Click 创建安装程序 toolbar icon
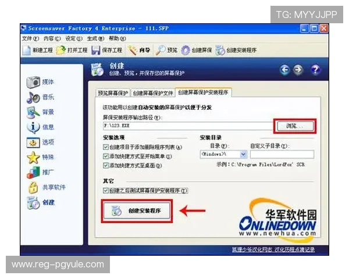349x279 pixels. [x=220, y=51]
